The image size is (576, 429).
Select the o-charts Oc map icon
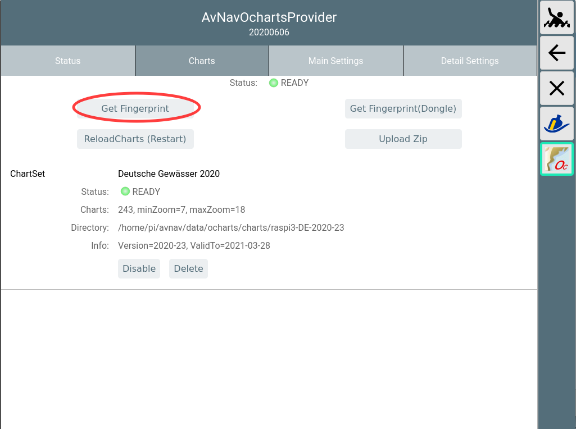pyautogui.click(x=556, y=159)
